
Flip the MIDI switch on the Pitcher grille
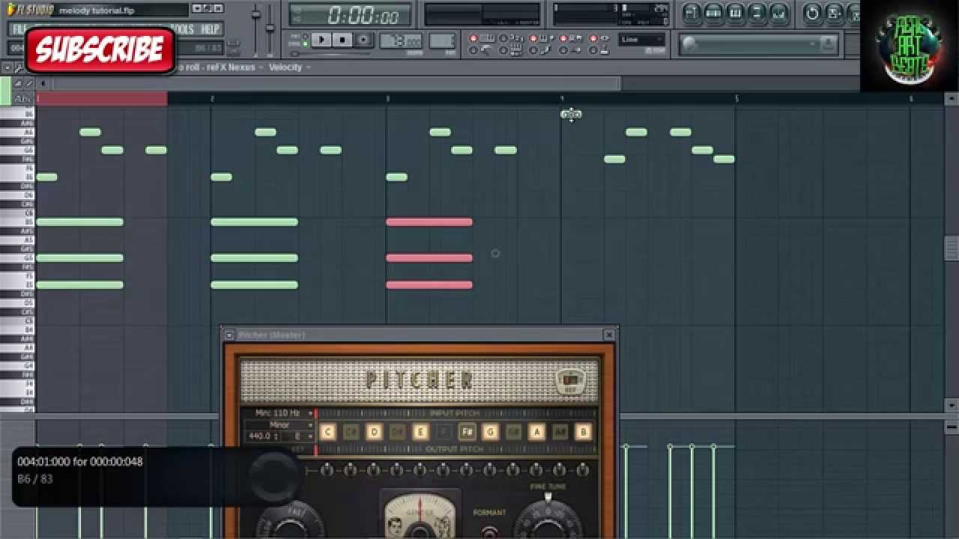pyautogui.click(x=570, y=383)
